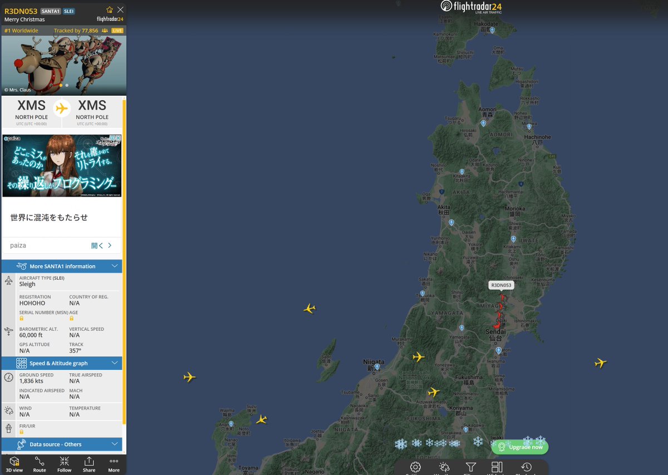Click the SLEI aircraft type badge
This screenshot has height=475, width=668.
69,11
